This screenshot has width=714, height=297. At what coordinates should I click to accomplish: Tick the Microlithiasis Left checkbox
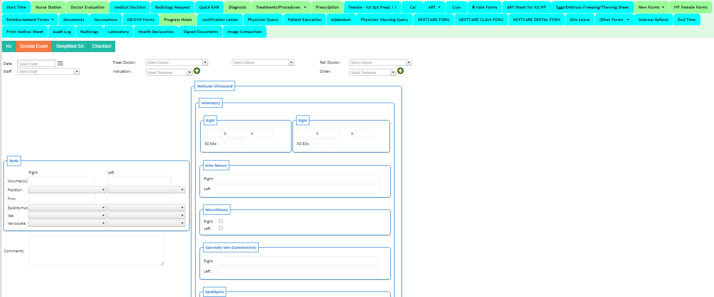(x=221, y=228)
